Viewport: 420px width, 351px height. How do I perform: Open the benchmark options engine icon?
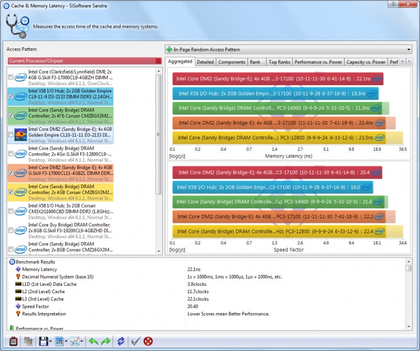[14, 342]
